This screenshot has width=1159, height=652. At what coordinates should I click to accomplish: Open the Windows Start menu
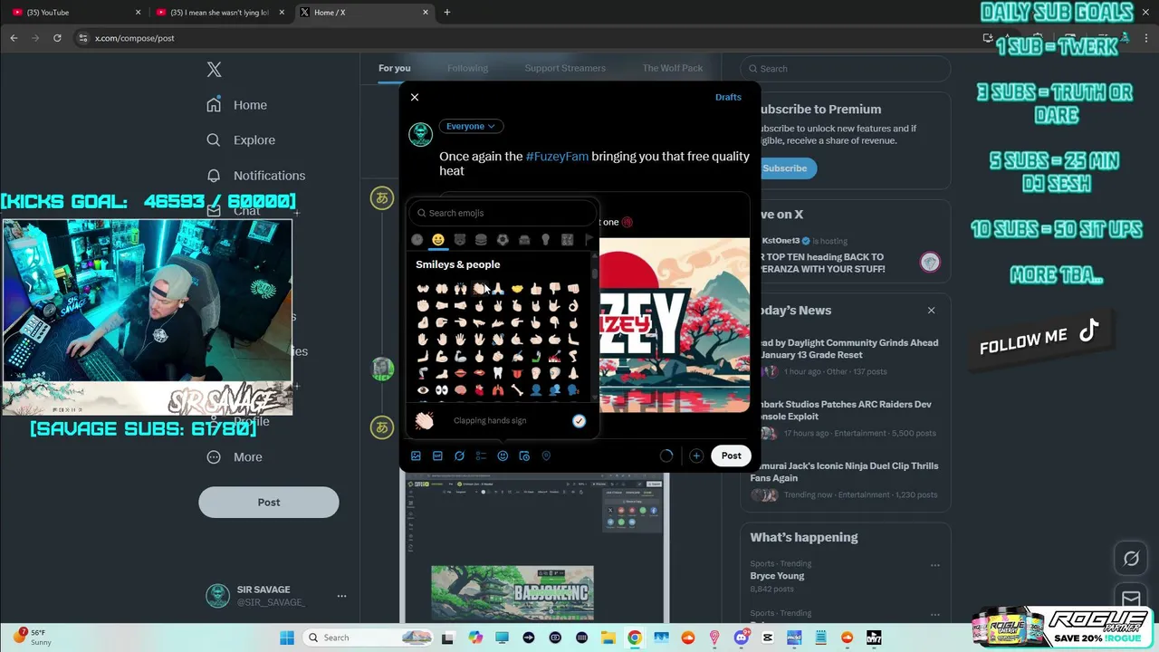[287, 638]
